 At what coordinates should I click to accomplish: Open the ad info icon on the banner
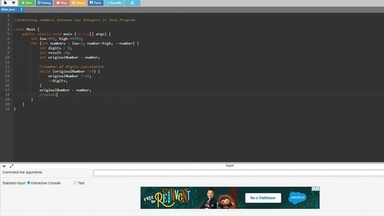tap(313, 189)
